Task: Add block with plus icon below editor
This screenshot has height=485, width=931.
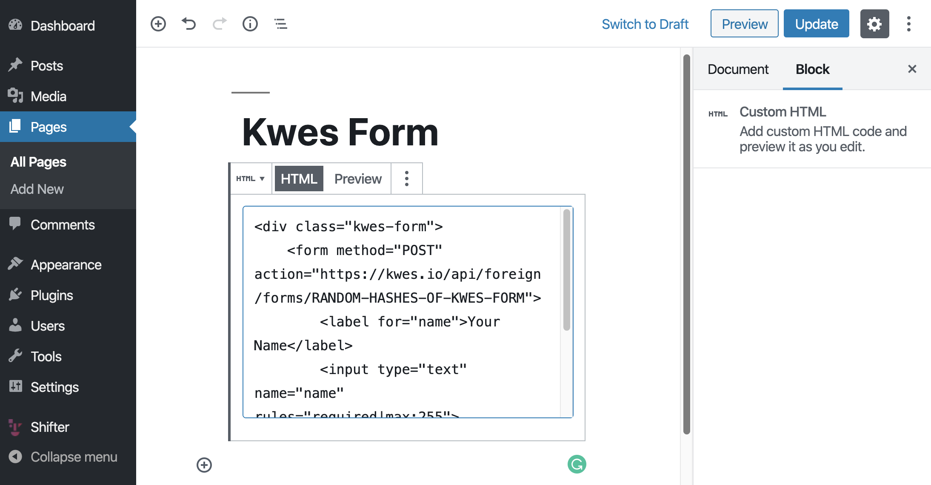Action: tap(204, 465)
